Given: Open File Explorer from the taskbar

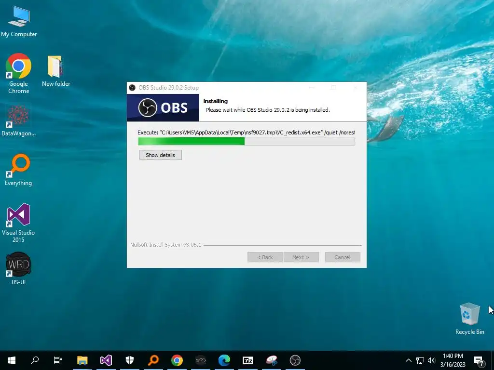Looking at the screenshot, I should pos(82,360).
